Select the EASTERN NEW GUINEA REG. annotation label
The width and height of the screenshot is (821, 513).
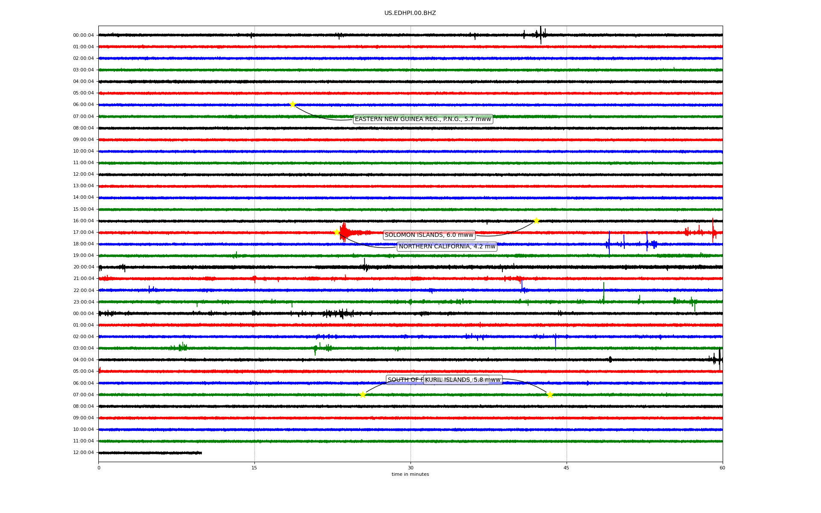pyautogui.click(x=422, y=119)
